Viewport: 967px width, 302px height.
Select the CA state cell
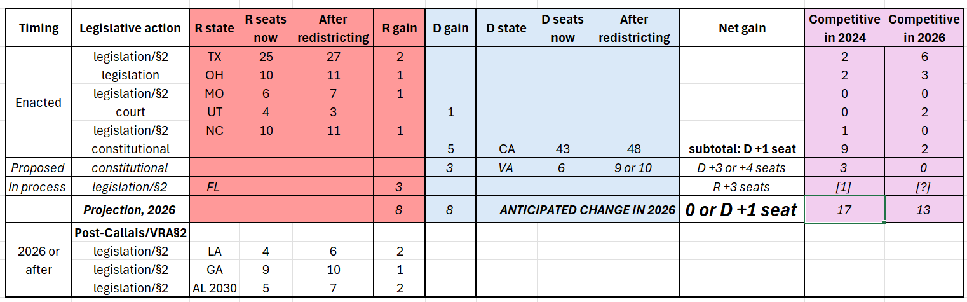[x=506, y=149]
